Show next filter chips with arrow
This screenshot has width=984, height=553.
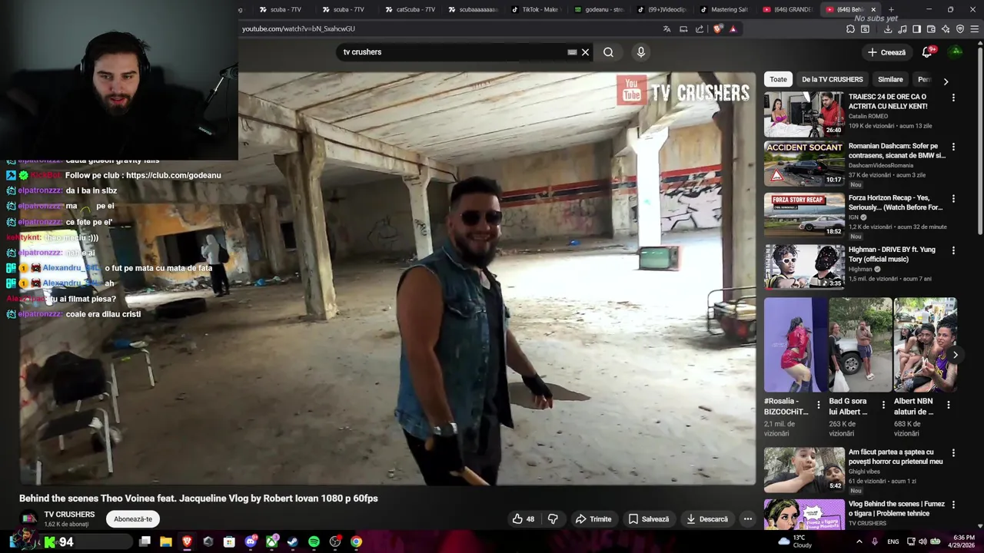[x=946, y=81]
